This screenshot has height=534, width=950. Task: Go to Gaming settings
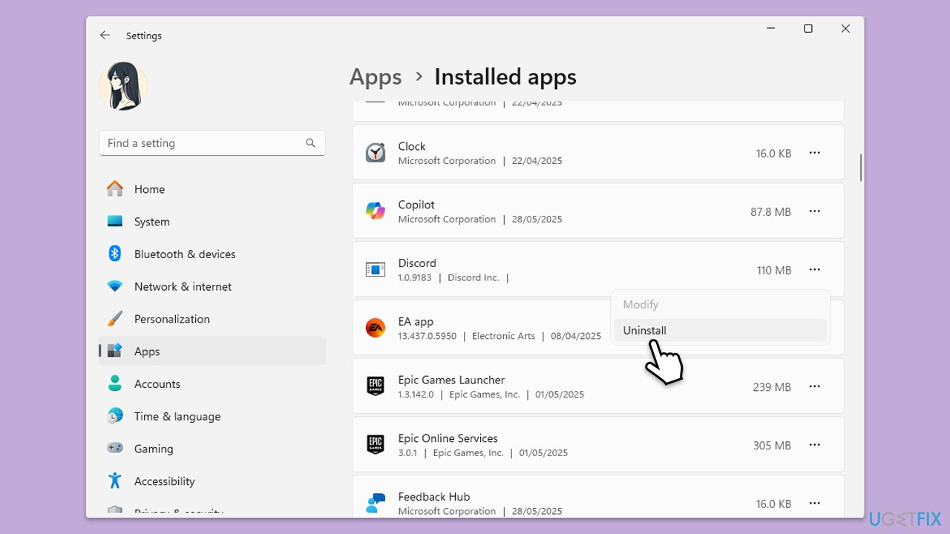point(154,449)
